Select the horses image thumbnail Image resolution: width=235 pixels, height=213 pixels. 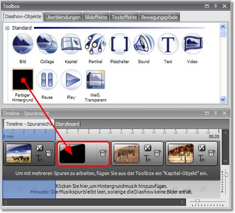19,153
